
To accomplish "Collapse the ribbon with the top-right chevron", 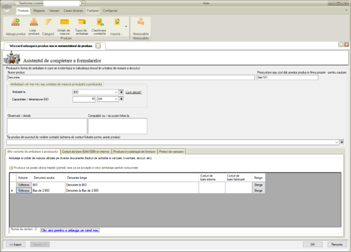I will 346,11.
